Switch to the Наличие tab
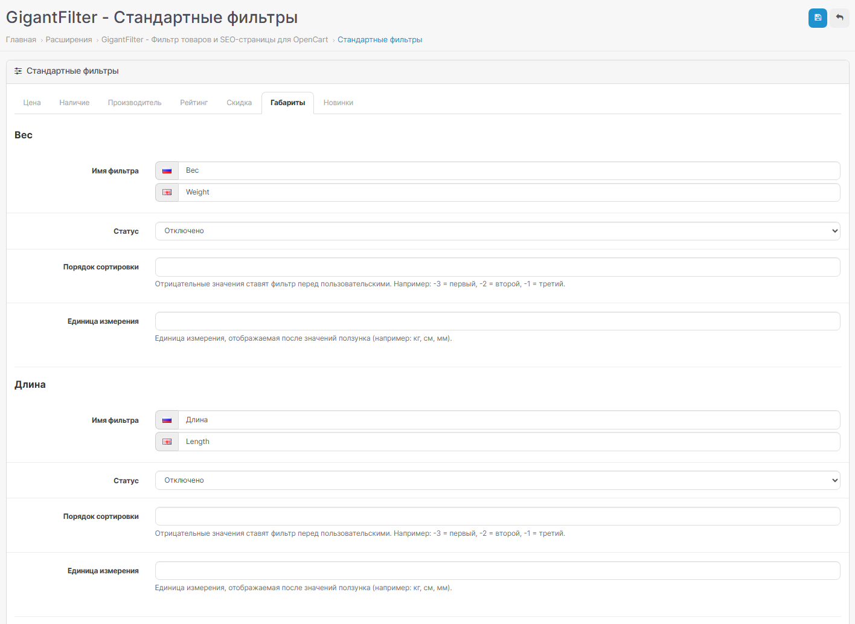This screenshot has height=624, width=855. tap(74, 103)
